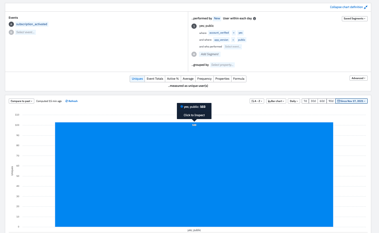Image resolution: width=379 pixels, height=233 pixels.
Task: Select the 60d time range
Action: coord(322,101)
